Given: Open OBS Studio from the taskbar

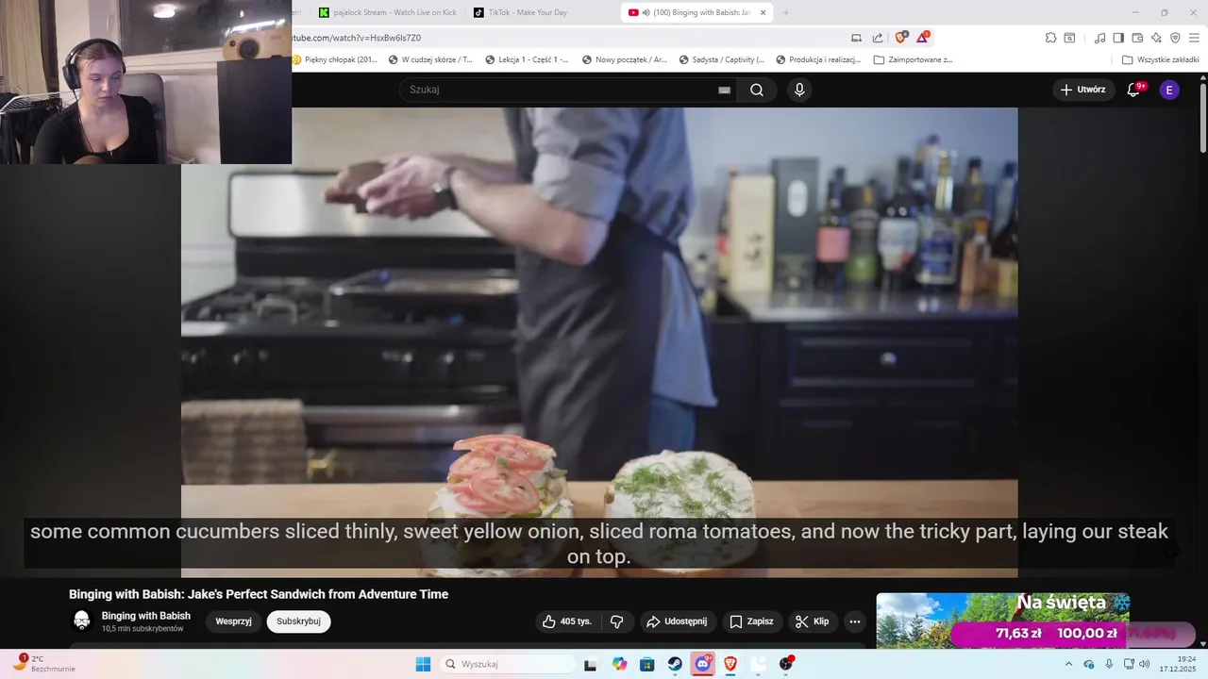Looking at the screenshot, I should coord(786,664).
